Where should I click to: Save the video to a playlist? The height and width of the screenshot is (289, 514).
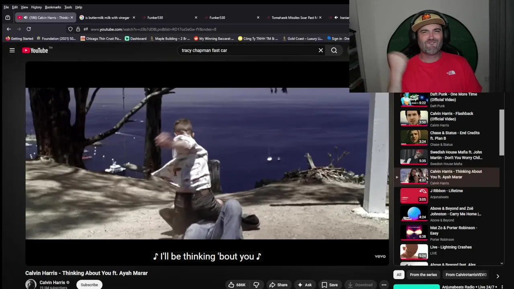329,285
